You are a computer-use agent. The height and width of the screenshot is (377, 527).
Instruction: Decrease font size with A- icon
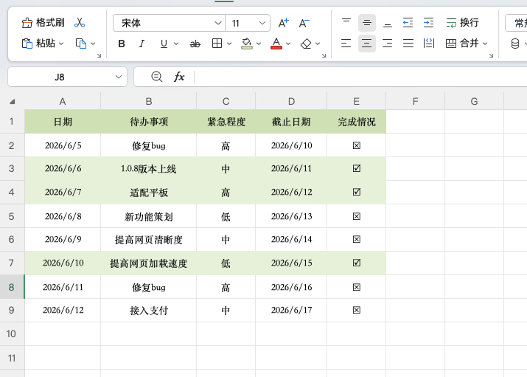[x=304, y=23]
